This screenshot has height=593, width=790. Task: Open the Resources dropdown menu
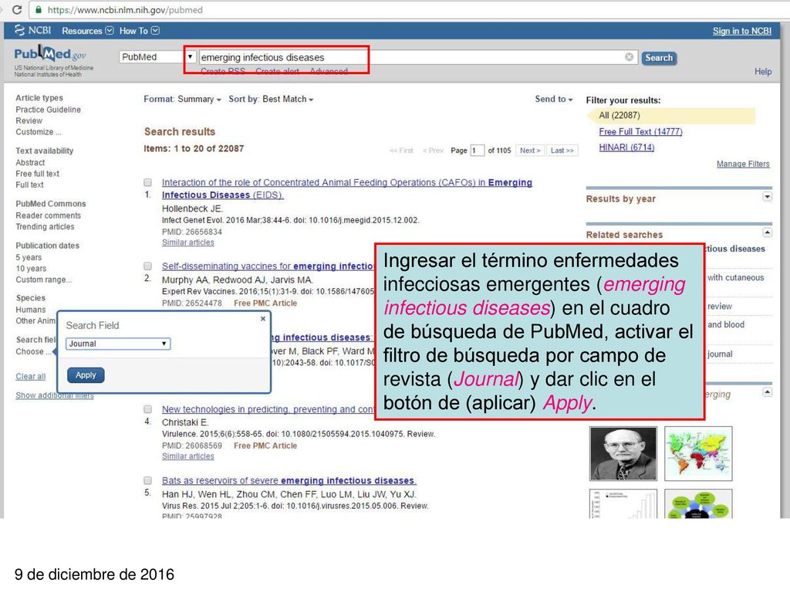coord(88,31)
